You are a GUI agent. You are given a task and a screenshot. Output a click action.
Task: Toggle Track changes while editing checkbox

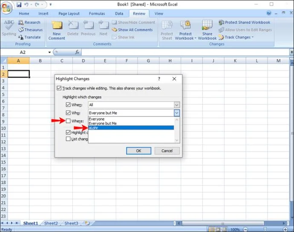click(59, 88)
